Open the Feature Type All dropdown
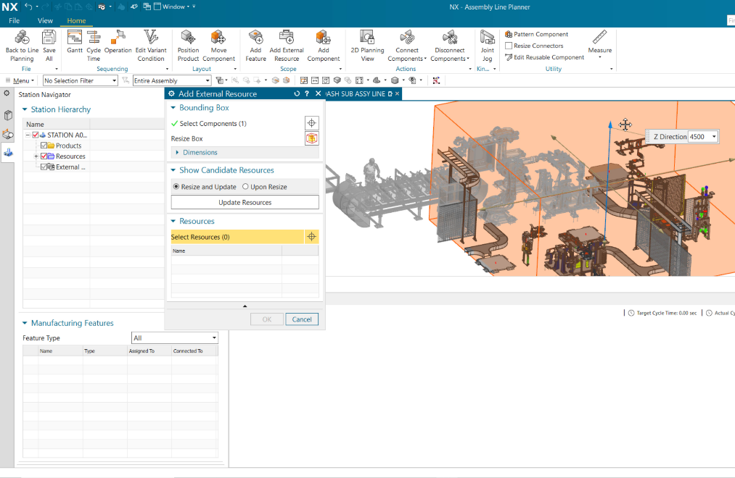 point(175,337)
